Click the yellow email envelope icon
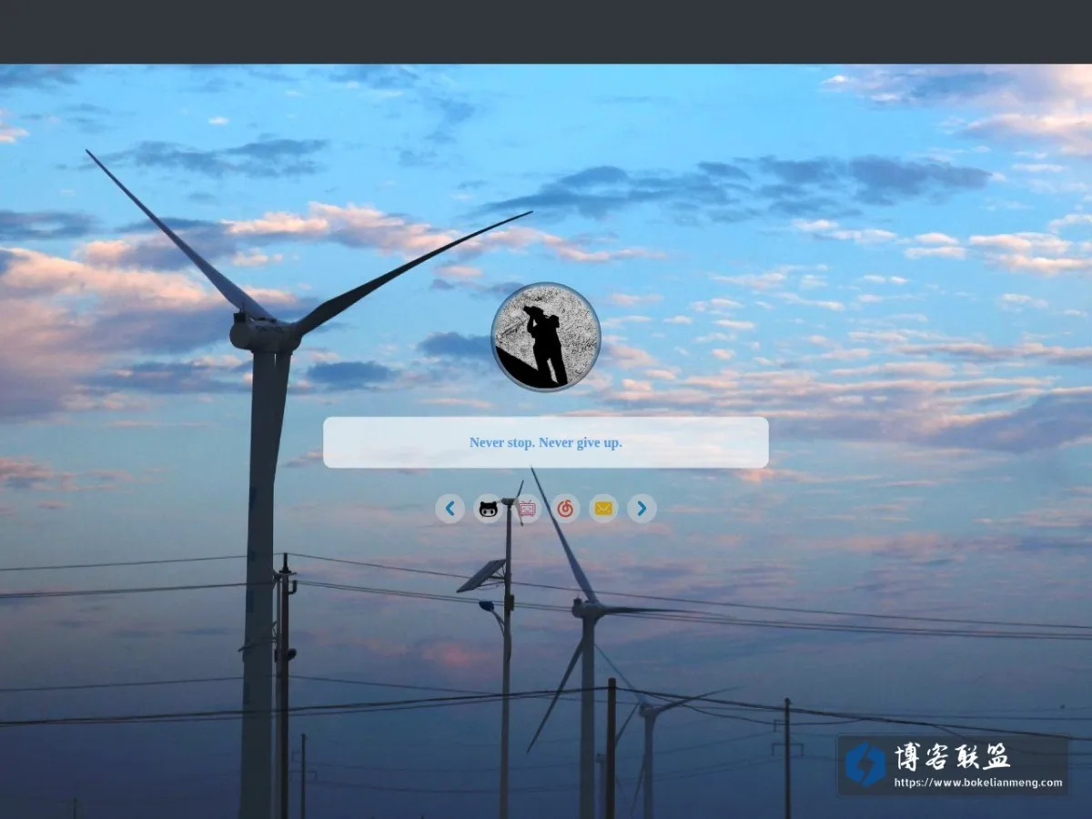1092x819 pixels. 603,509
